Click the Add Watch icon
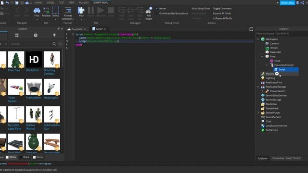Viewport: 308px width, 173px height. pyautogui.click(x=149, y=11)
